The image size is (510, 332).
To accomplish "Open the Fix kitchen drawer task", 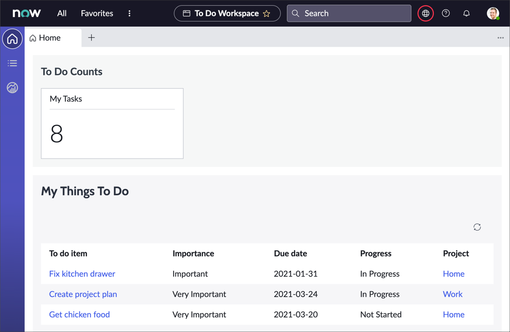I will click(82, 273).
